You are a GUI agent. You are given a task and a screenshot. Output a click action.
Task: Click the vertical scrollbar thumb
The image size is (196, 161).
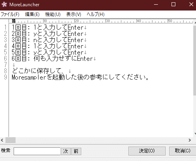[194, 60]
